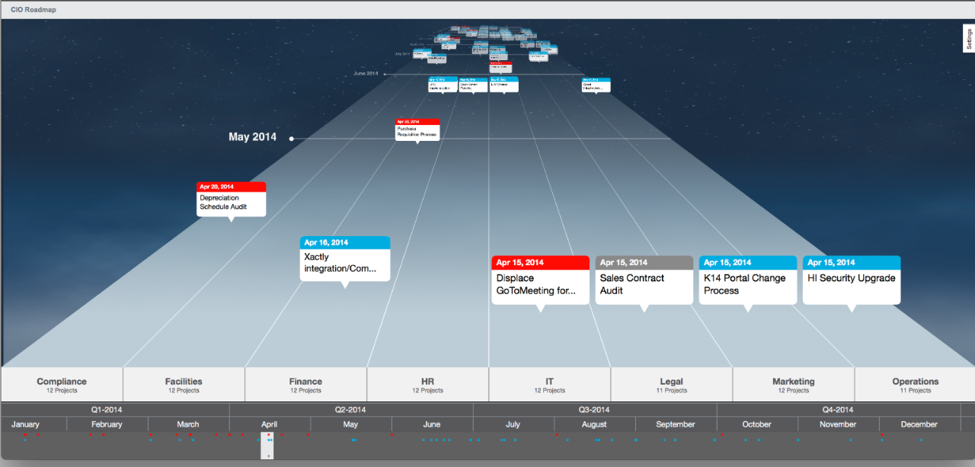The image size is (975, 467).
Task: Jump to April on the timeline
Action: point(269,424)
